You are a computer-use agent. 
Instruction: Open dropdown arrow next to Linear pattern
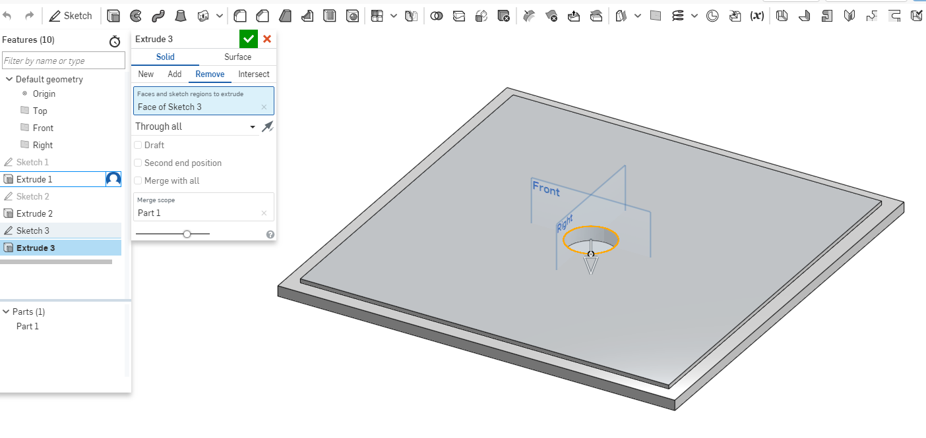pos(394,16)
